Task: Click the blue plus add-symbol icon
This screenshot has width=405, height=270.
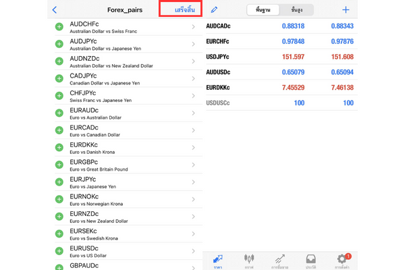Action: tap(346, 10)
